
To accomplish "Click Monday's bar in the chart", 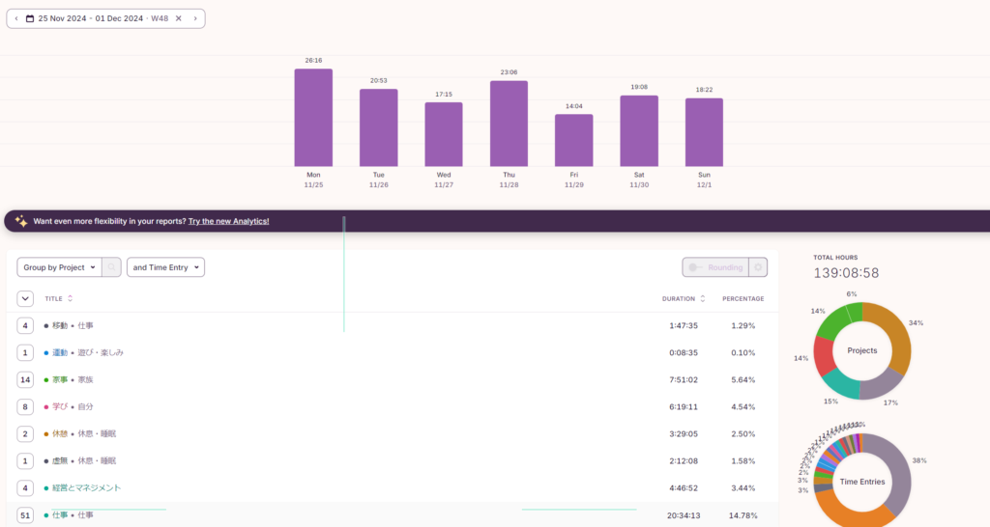I will click(313, 118).
